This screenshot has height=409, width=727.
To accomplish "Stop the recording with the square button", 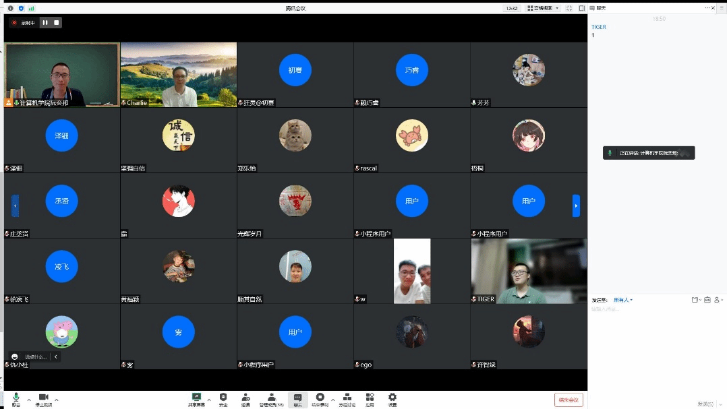I will click(x=57, y=22).
